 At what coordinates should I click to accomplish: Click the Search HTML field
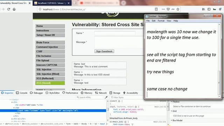(x=90, y=97)
